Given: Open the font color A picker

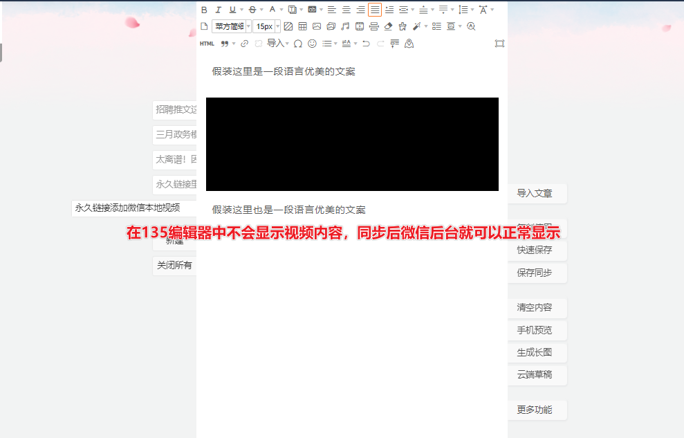Looking at the screenshot, I should 272,10.
